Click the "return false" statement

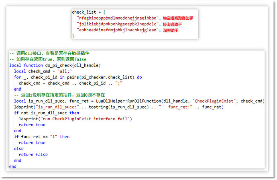click(33, 154)
